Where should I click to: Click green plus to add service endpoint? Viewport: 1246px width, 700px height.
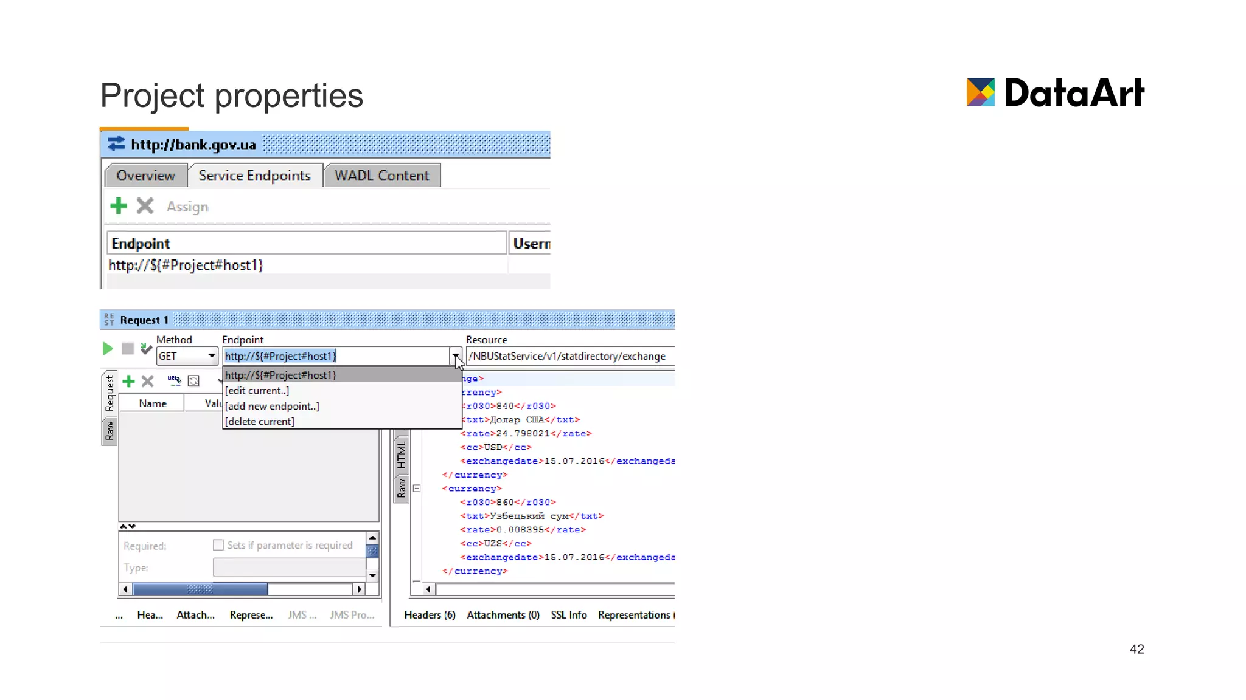coord(119,206)
